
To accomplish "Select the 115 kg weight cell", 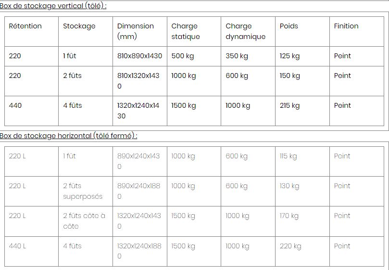I will pos(289,156).
